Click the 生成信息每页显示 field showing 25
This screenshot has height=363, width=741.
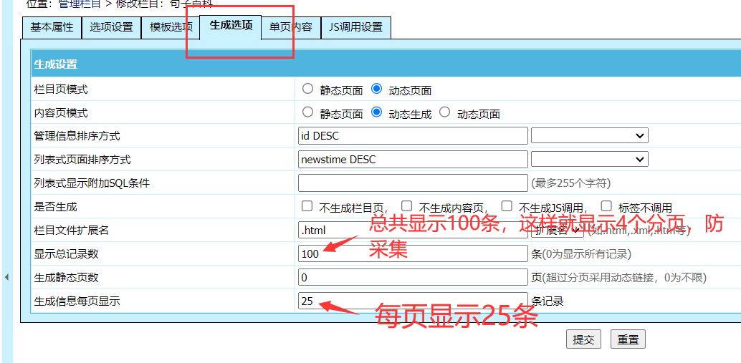(x=413, y=301)
